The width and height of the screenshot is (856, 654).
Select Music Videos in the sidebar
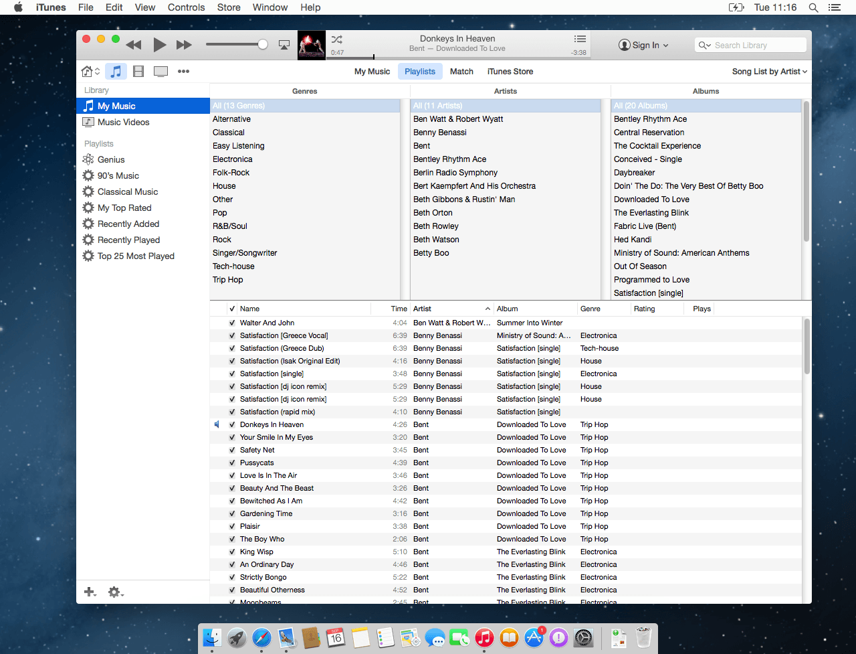[143, 122]
